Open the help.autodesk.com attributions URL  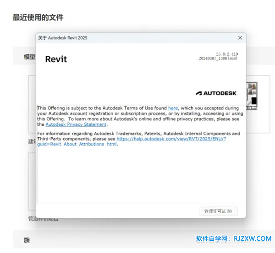click(x=171, y=139)
